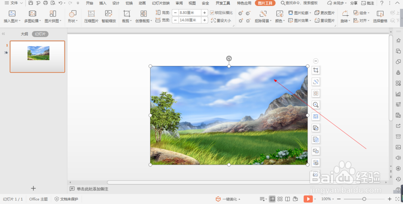This screenshot has width=403, height=204.
Task: Open the 文件 file menu
Action: (14, 3)
